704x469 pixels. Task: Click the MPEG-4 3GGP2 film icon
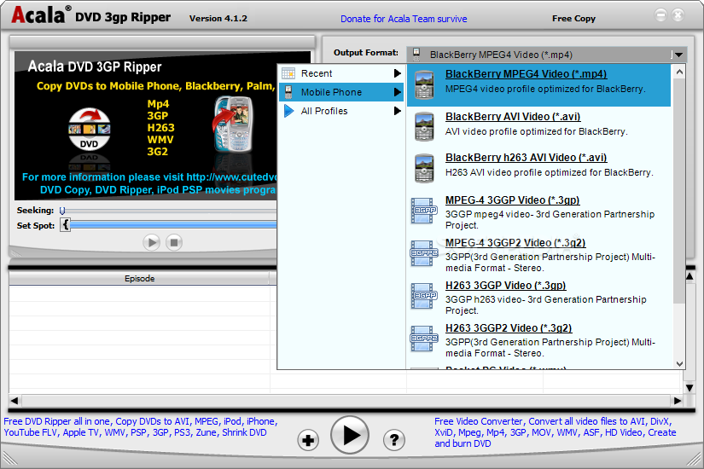(x=424, y=253)
